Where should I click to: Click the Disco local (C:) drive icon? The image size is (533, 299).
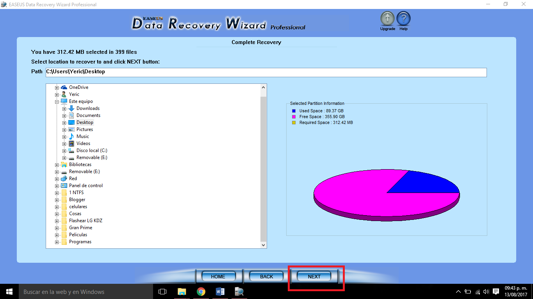71,150
